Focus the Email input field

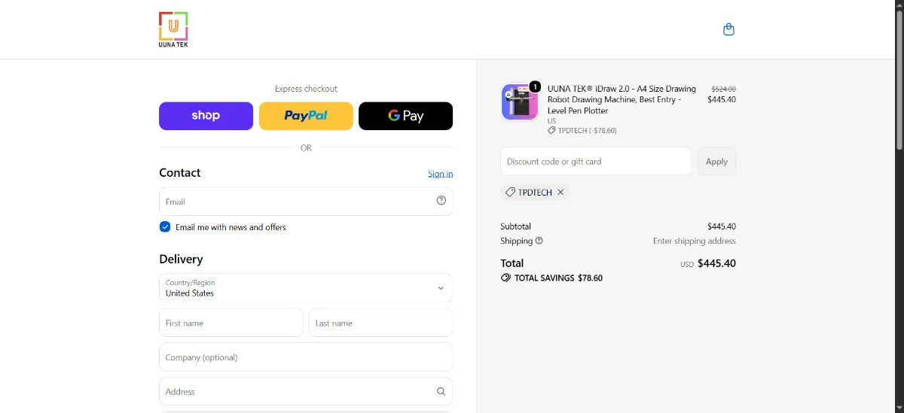306,201
